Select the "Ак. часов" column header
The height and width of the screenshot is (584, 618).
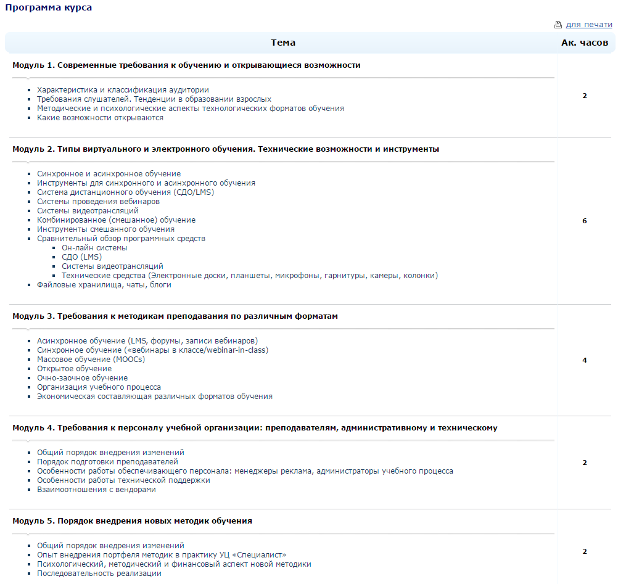tap(584, 43)
